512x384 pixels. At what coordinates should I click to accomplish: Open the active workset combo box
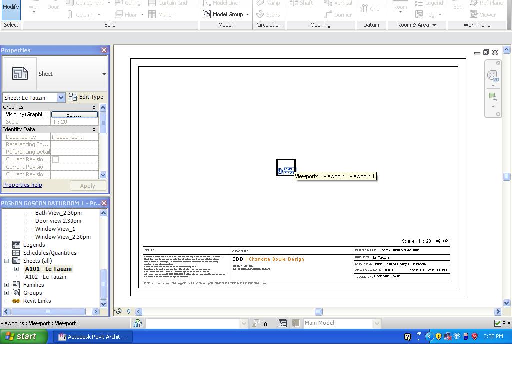point(196,323)
